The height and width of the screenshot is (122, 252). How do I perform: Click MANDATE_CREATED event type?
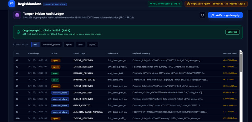pyautogui.click(x=83, y=73)
